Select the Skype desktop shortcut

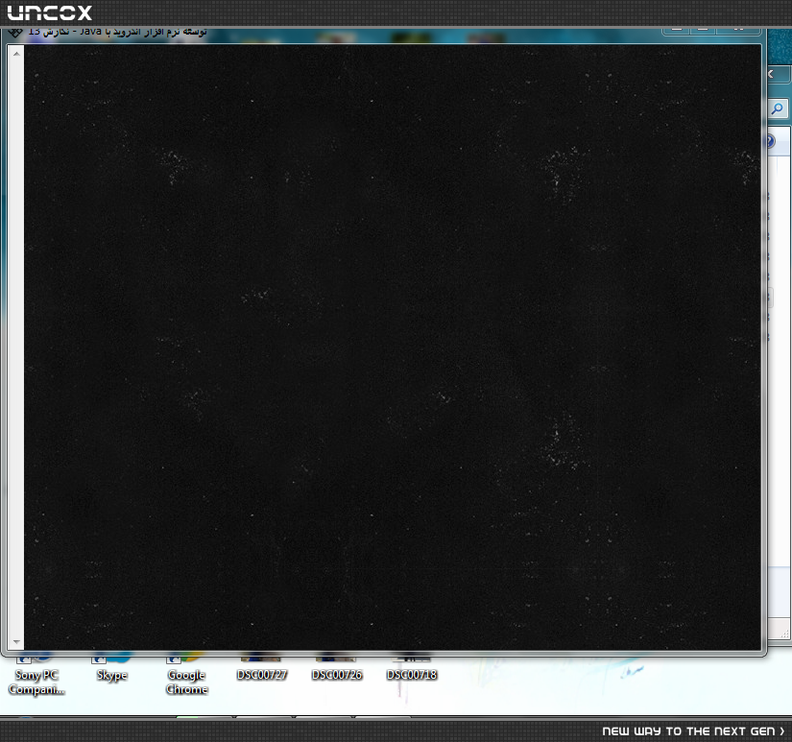click(111, 669)
